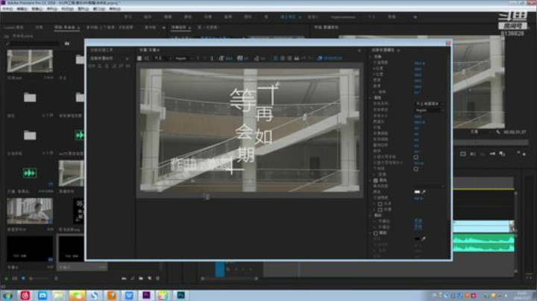The height and width of the screenshot is (301, 537).
Task: Toggle Small Caps checkbox in title properties
Action: pyautogui.click(x=415, y=157)
